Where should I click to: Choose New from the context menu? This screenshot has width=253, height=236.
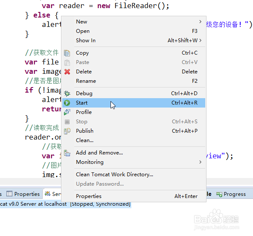tap(134, 22)
